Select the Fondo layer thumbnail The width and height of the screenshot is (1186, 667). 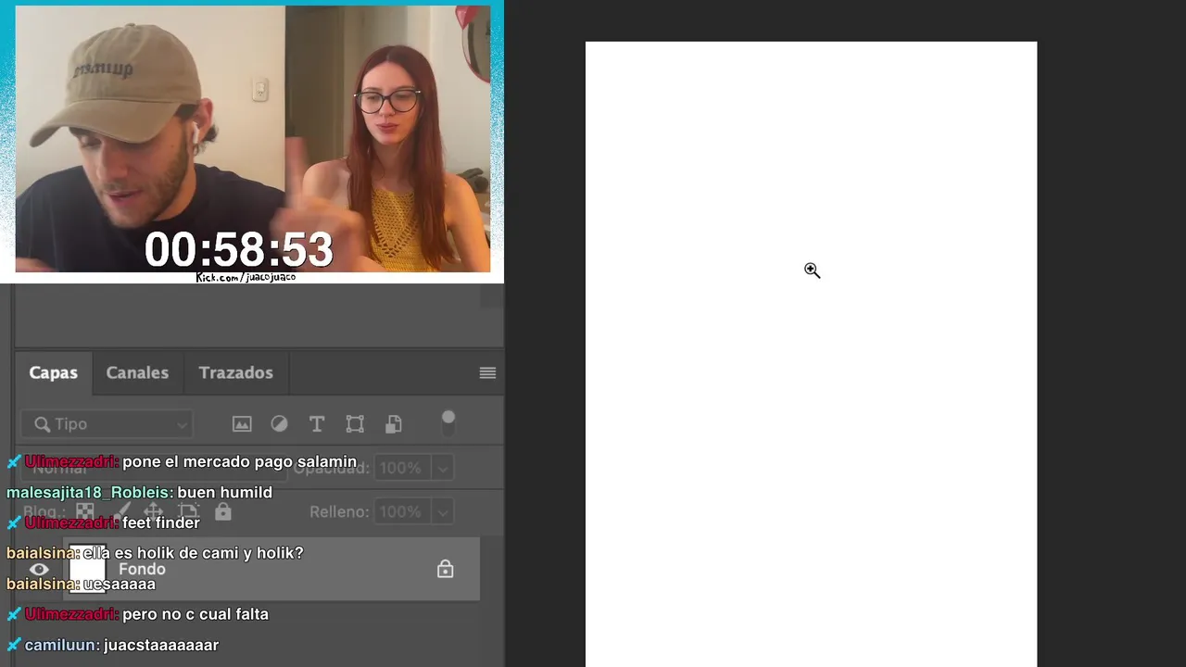pos(87,569)
